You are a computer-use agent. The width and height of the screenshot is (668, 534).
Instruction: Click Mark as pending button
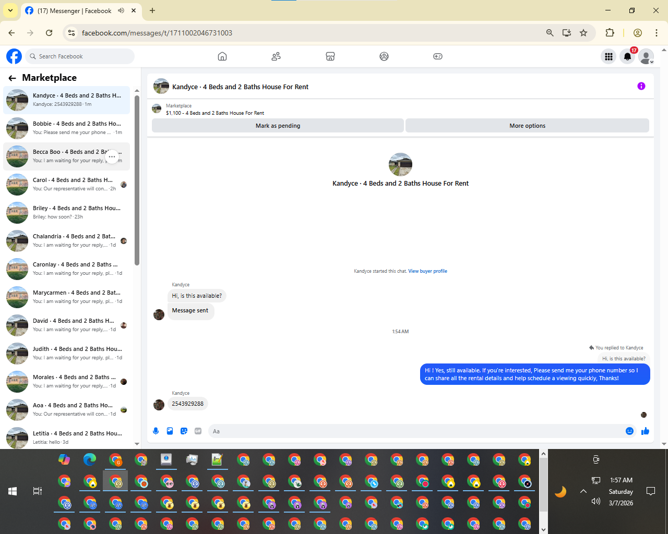coord(278,126)
